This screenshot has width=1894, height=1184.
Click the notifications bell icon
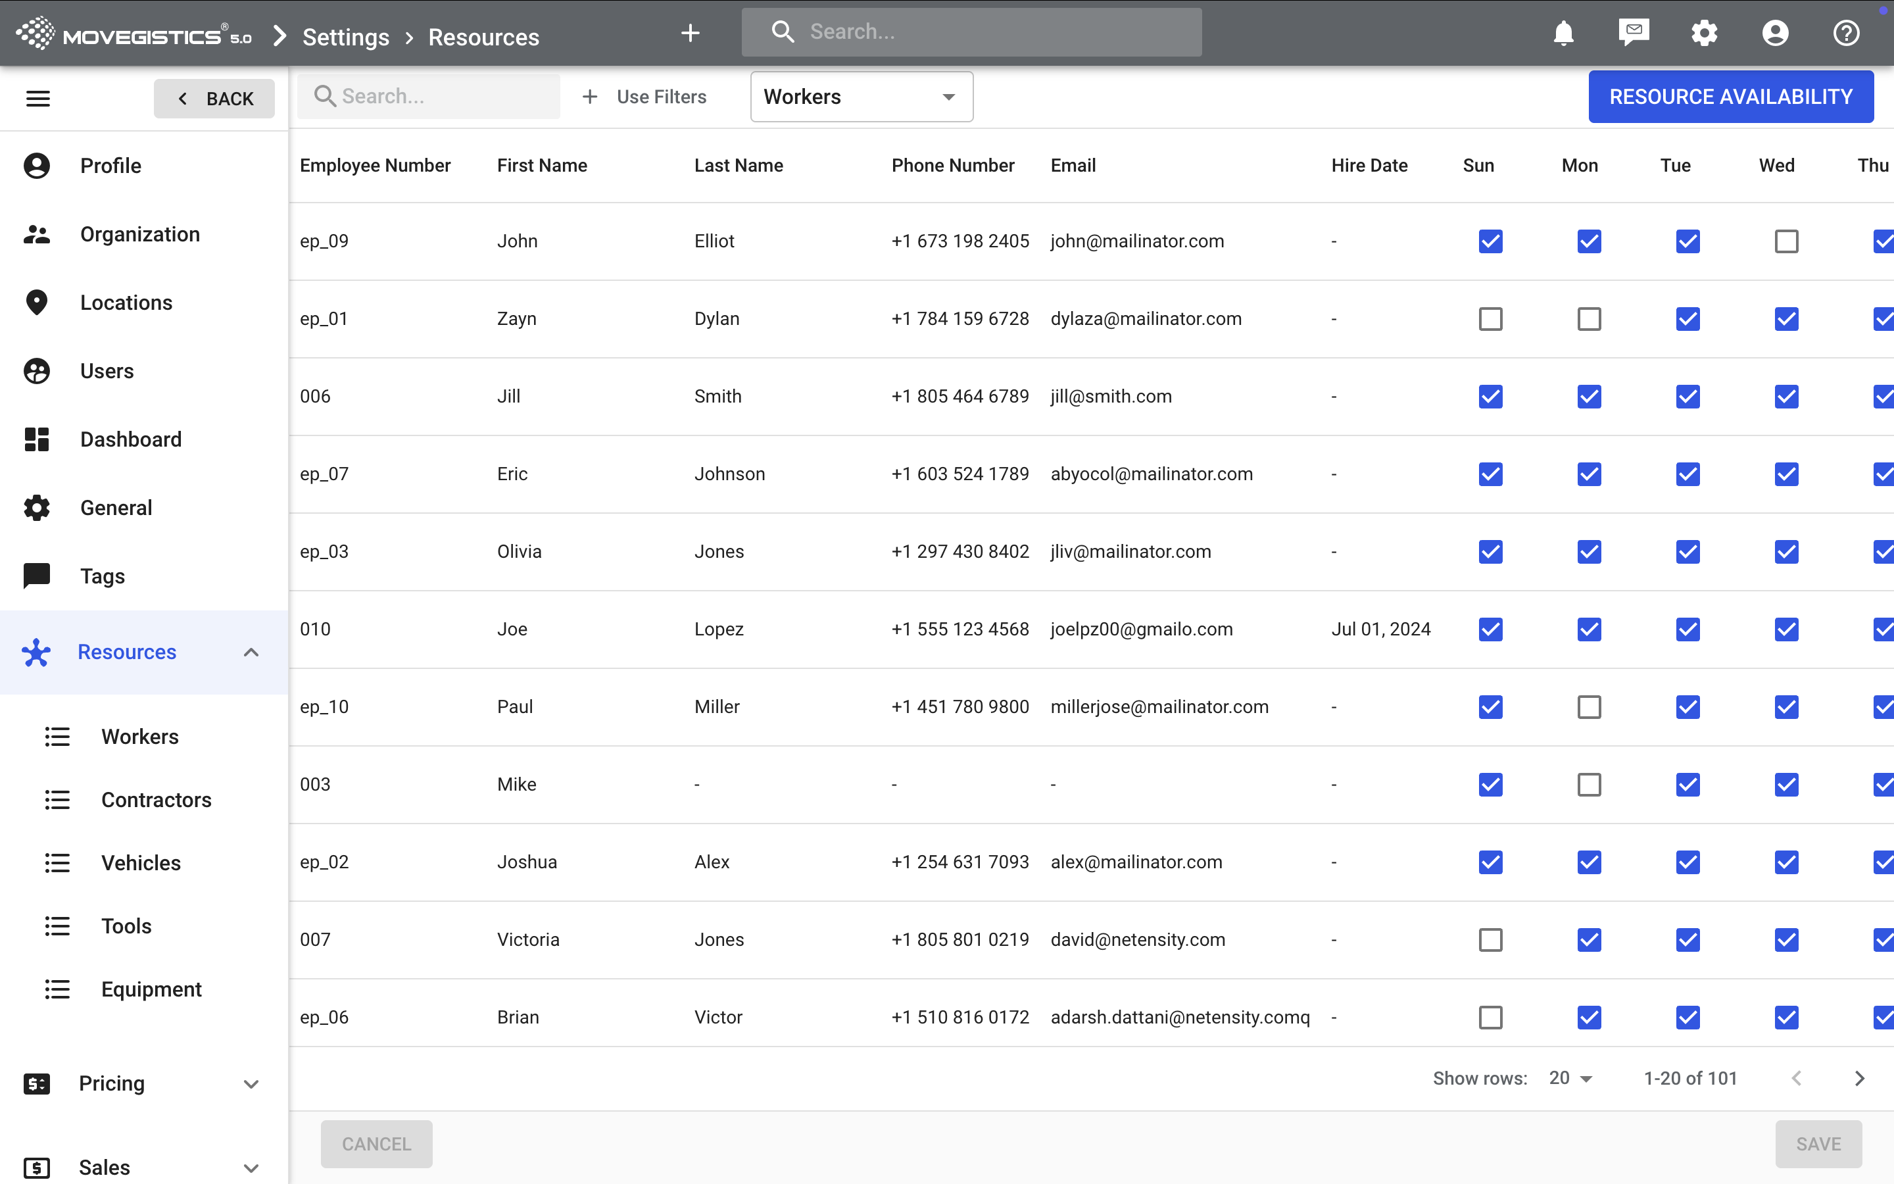1563,33
